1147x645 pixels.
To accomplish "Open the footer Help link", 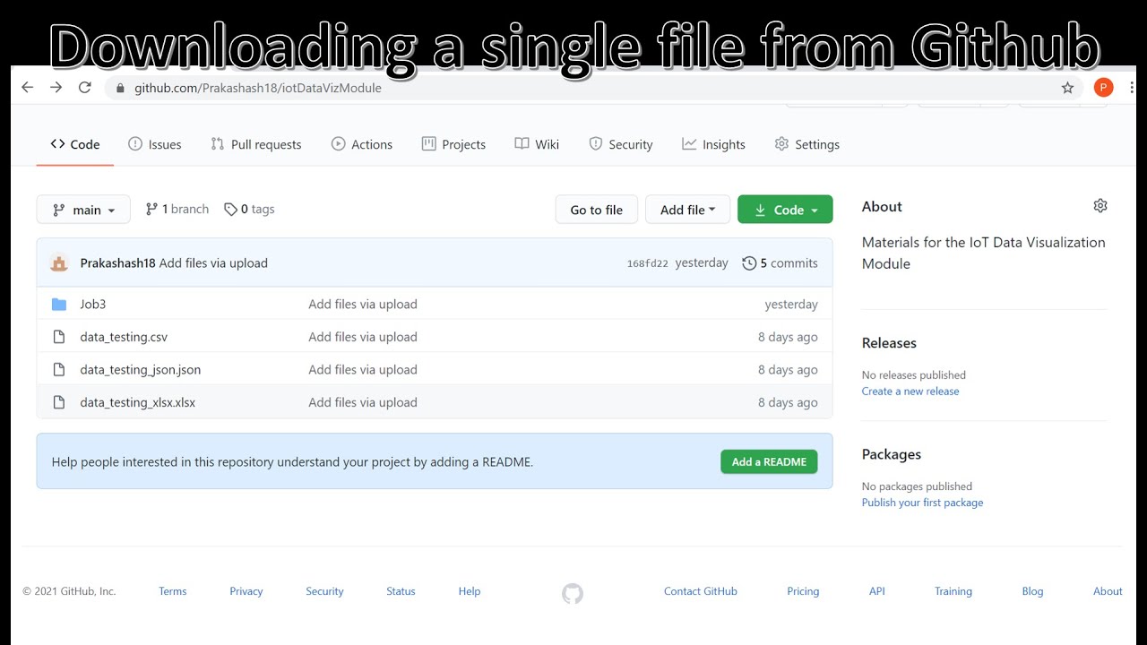I will (x=470, y=591).
